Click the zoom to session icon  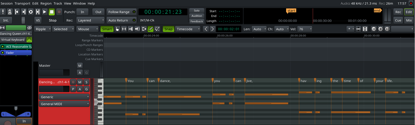387,29
